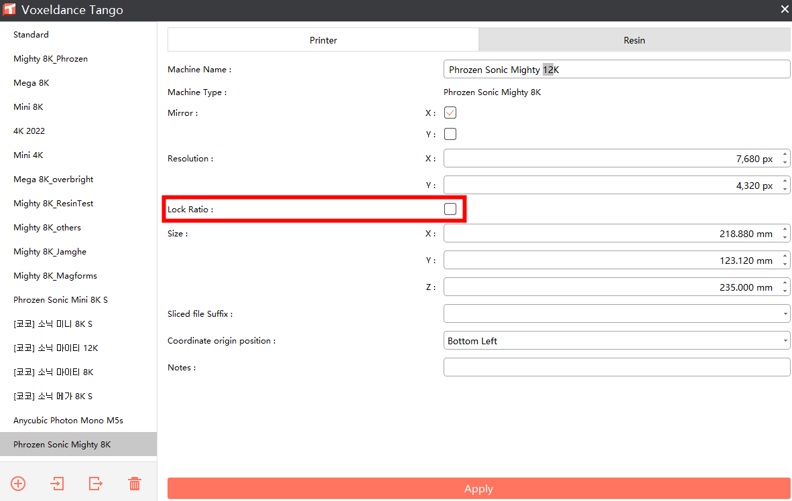Select the Standard profile

[78, 34]
